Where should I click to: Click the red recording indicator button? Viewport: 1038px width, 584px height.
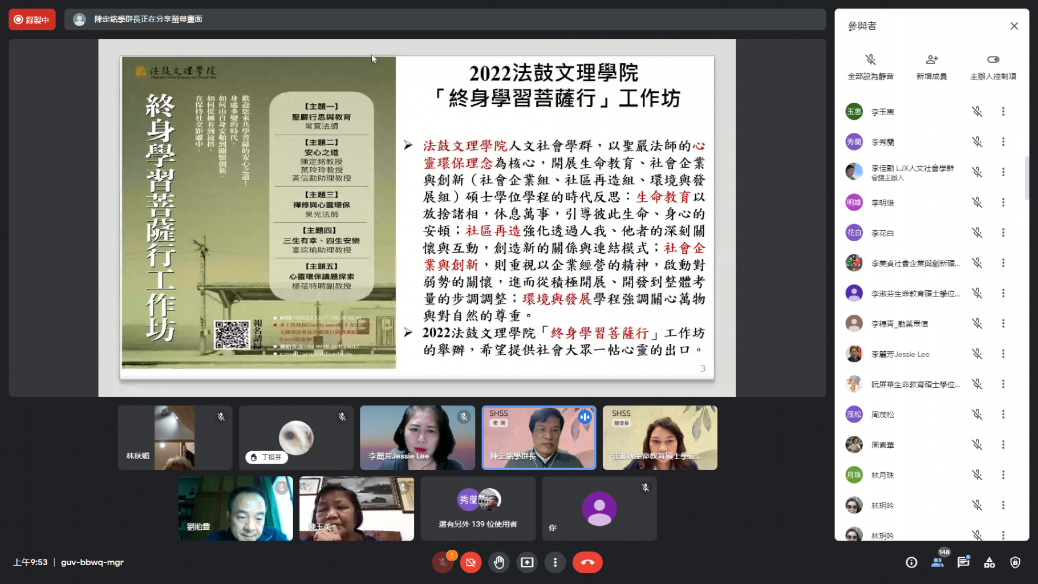point(32,19)
